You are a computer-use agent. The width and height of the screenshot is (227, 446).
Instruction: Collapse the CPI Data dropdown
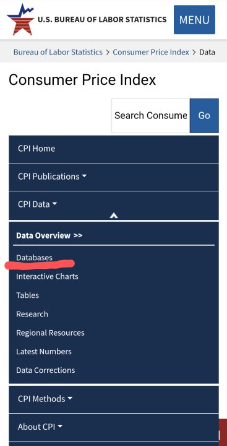(x=114, y=204)
